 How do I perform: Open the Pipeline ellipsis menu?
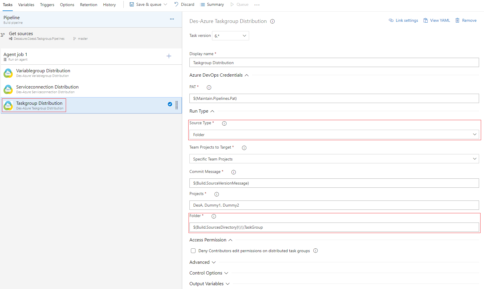tap(172, 19)
